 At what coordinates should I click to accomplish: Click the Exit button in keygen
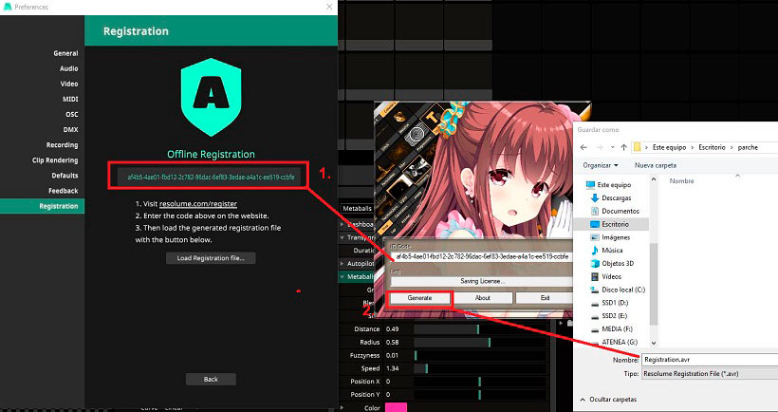pyautogui.click(x=545, y=298)
